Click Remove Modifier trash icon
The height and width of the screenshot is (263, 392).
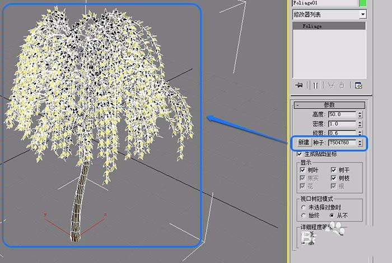tap(342, 86)
